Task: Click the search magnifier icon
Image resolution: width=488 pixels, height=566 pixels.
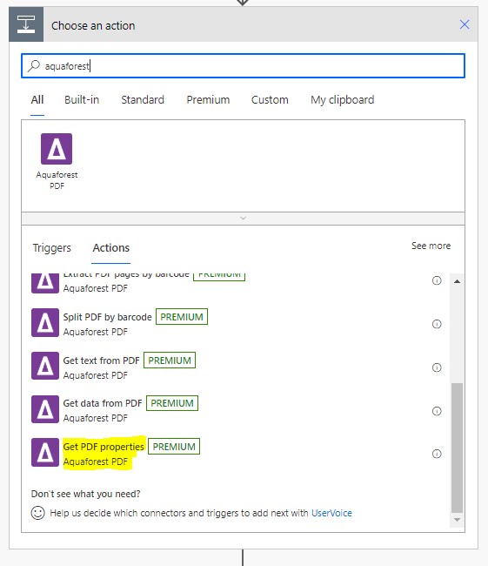Action: point(34,65)
